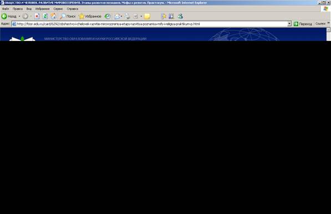The height and width of the screenshot is (214, 331).
Task: Expand the address bar dropdown arrow
Action: [289, 24]
